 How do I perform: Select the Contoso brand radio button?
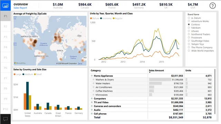coord(189,24)
